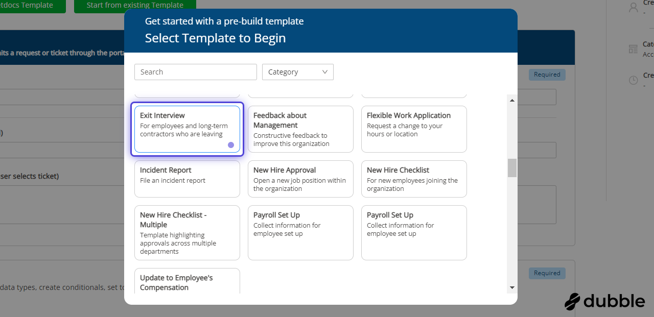Choose the New Hire Checklist template

point(414,179)
